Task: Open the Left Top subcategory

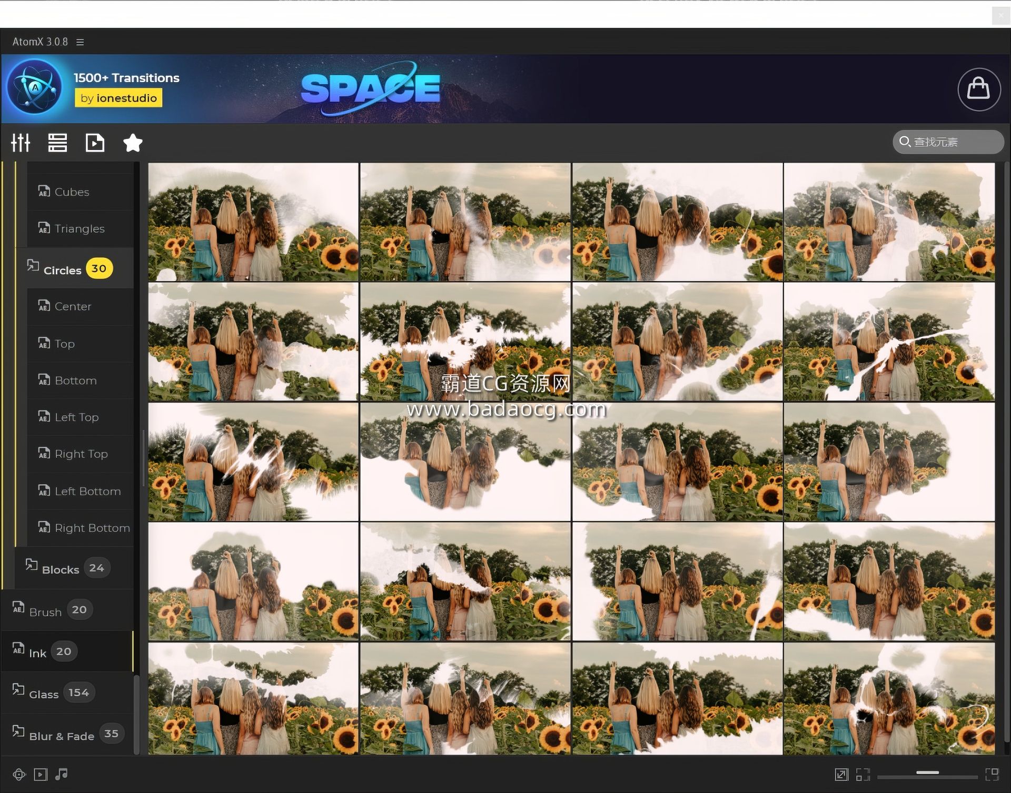Action: [x=80, y=417]
